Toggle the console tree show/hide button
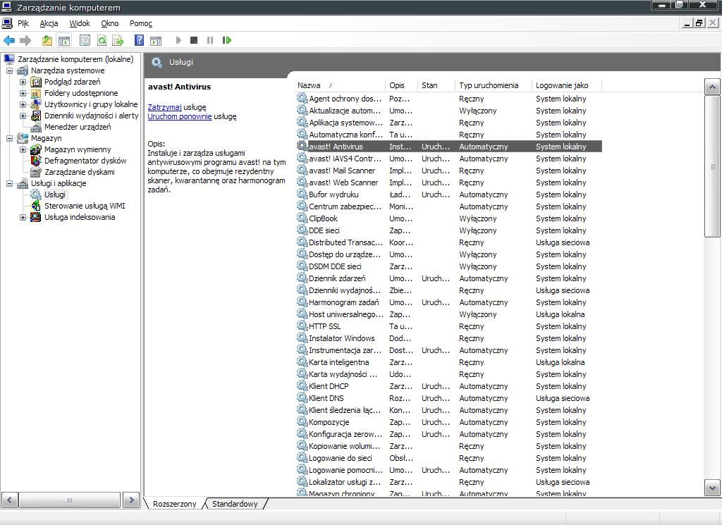 coord(64,40)
